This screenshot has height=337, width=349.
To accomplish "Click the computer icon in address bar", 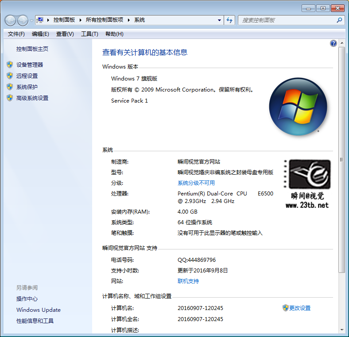I will (x=40, y=20).
